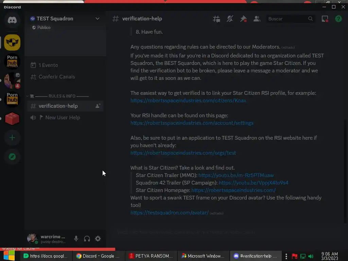This screenshot has height=261, width=348.
Task: Open the green help icon
Action: (x=338, y=19)
